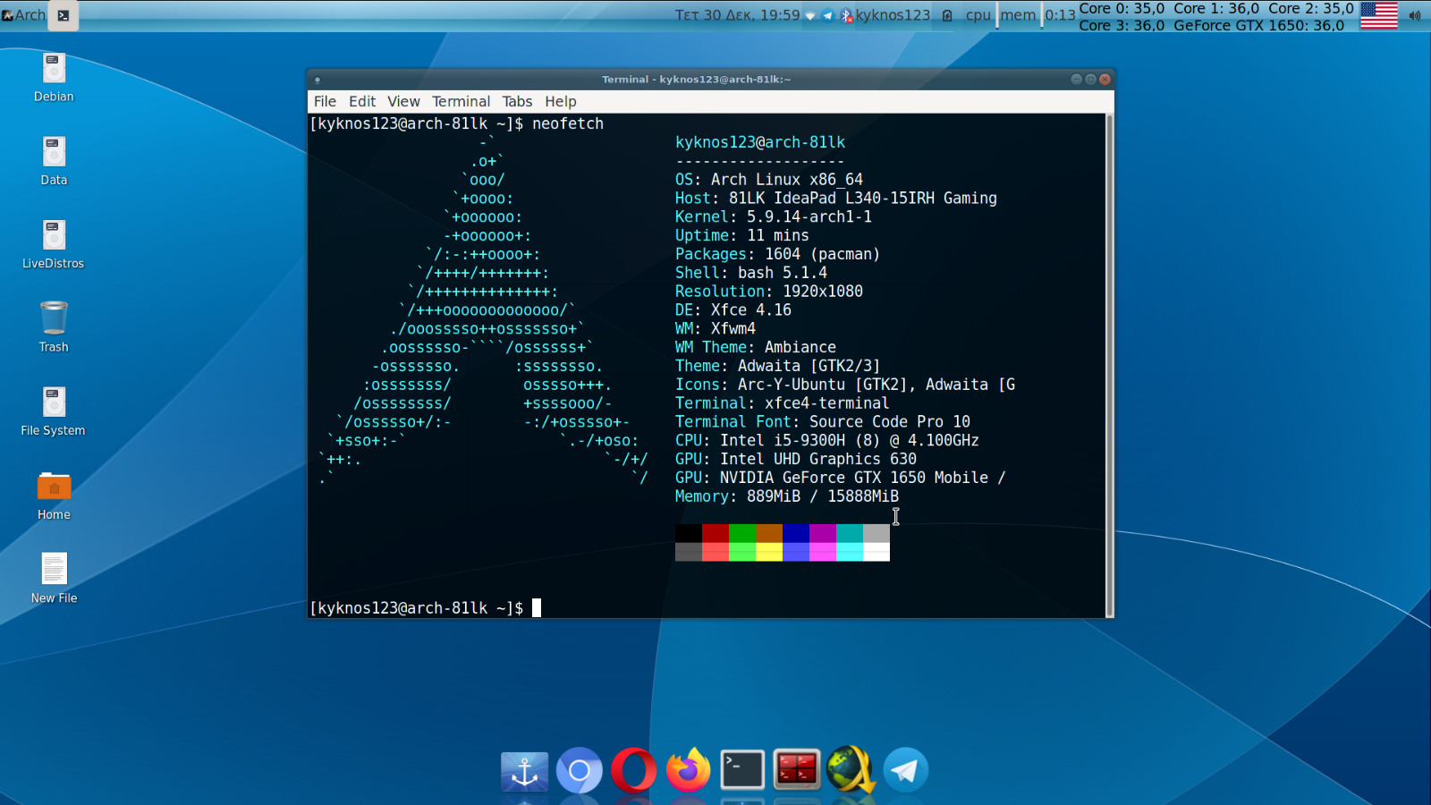1431x805 pixels.
Task: Click the panel clock showing 19:59
Action: coord(737,15)
